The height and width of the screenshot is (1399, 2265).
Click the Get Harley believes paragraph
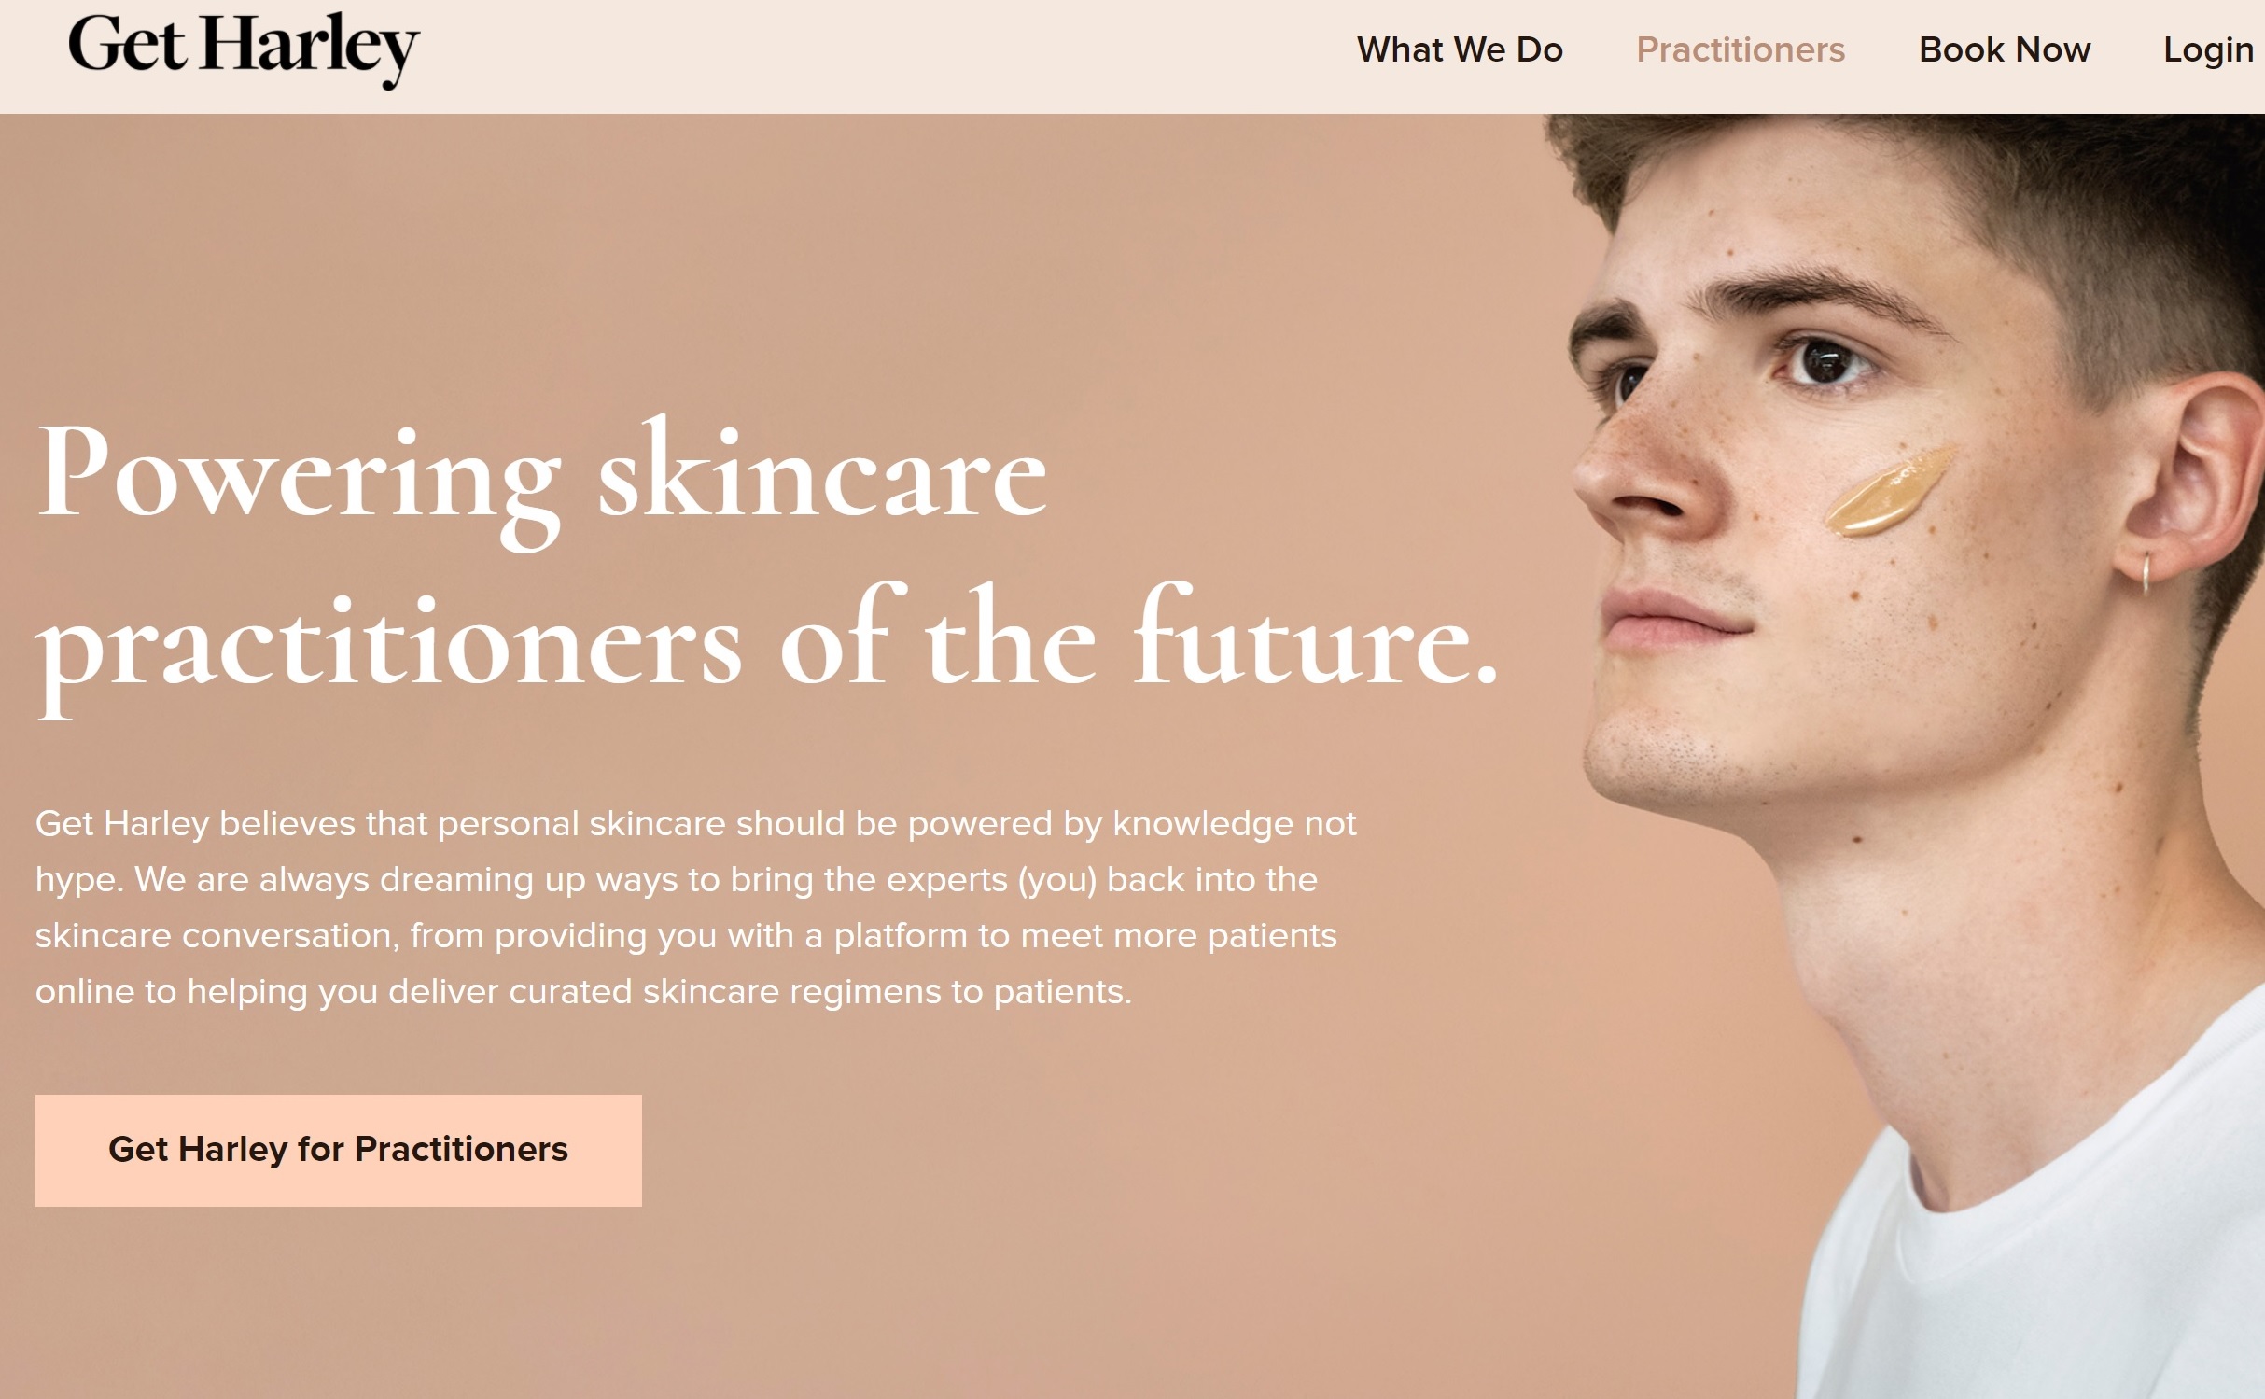pyautogui.click(x=695, y=907)
